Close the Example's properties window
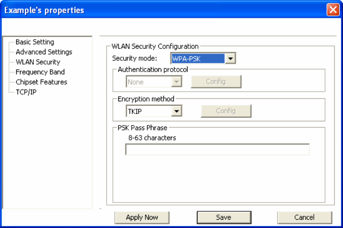The width and height of the screenshot is (343, 228). click(333, 10)
